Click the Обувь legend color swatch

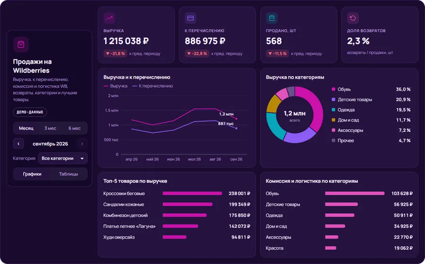(333, 89)
